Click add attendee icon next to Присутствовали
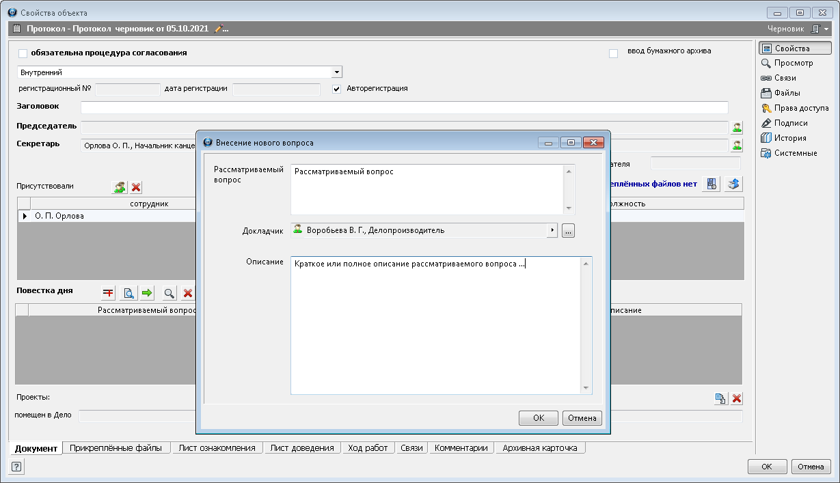Viewport: 840px width, 483px height. (120, 187)
